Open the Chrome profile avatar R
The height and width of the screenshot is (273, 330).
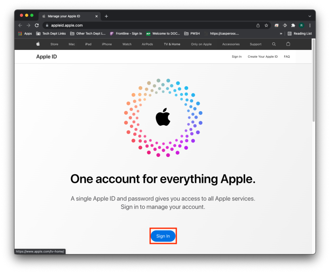click(301, 25)
